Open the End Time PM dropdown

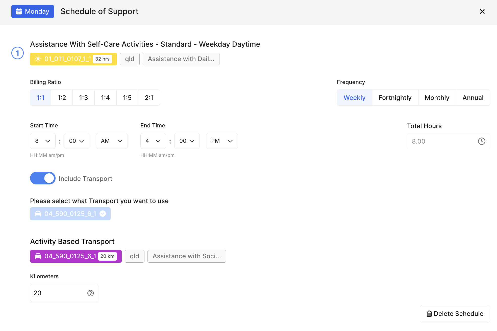click(x=222, y=141)
